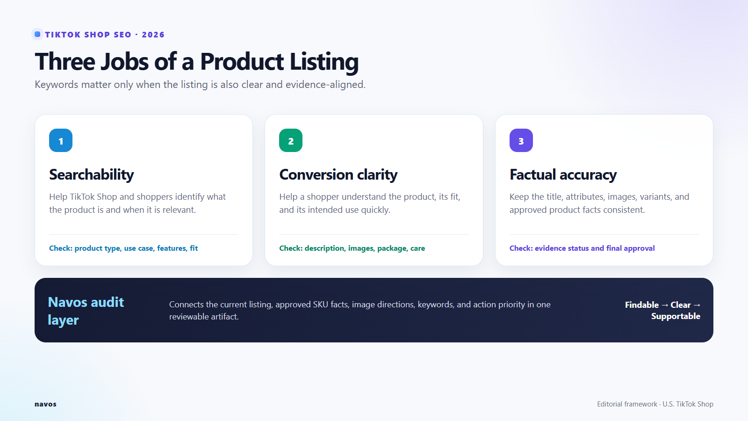The height and width of the screenshot is (421, 748).
Task: Click 'Check: evidence status and final approval'
Action: point(582,248)
